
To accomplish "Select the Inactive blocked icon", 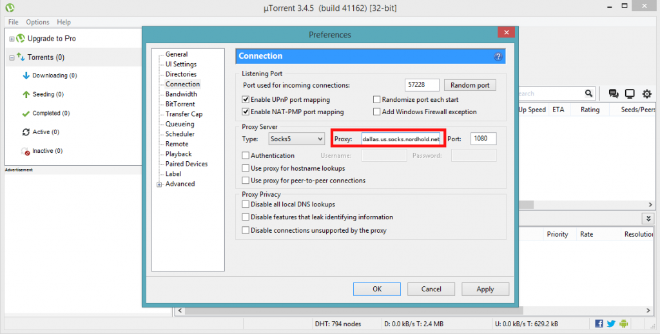I will pyautogui.click(x=26, y=151).
